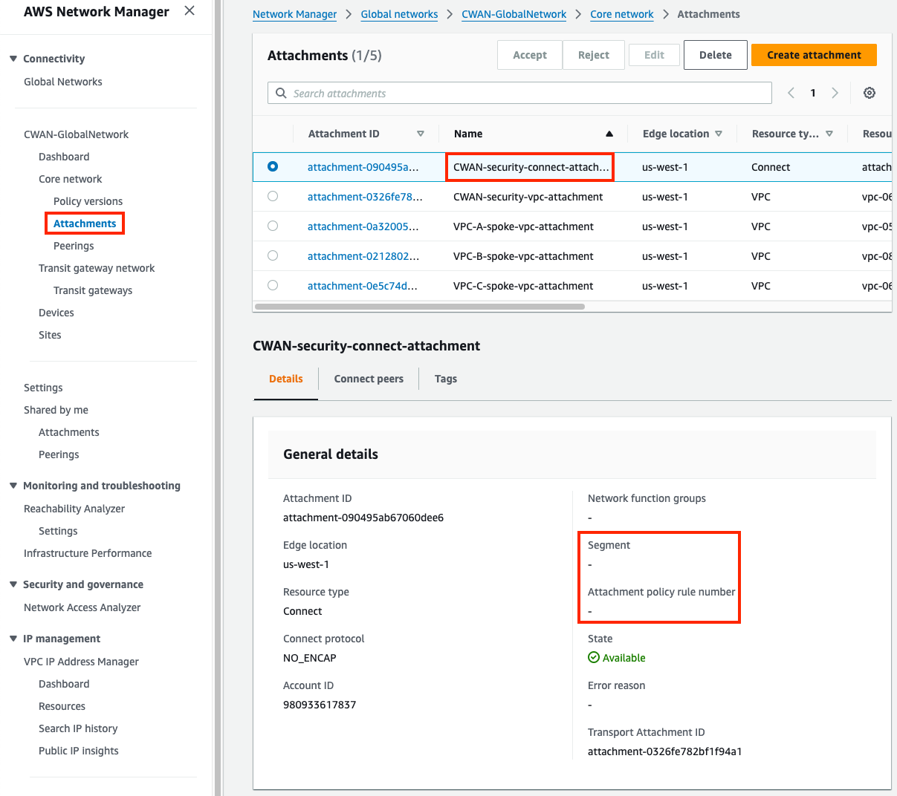Image resolution: width=897 pixels, height=796 pixels.
Task: Open the Edge location column filter arrow
Action: pos(719,134)
